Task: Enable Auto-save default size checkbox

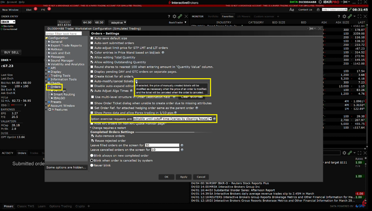Action: [x=92, y=39]
